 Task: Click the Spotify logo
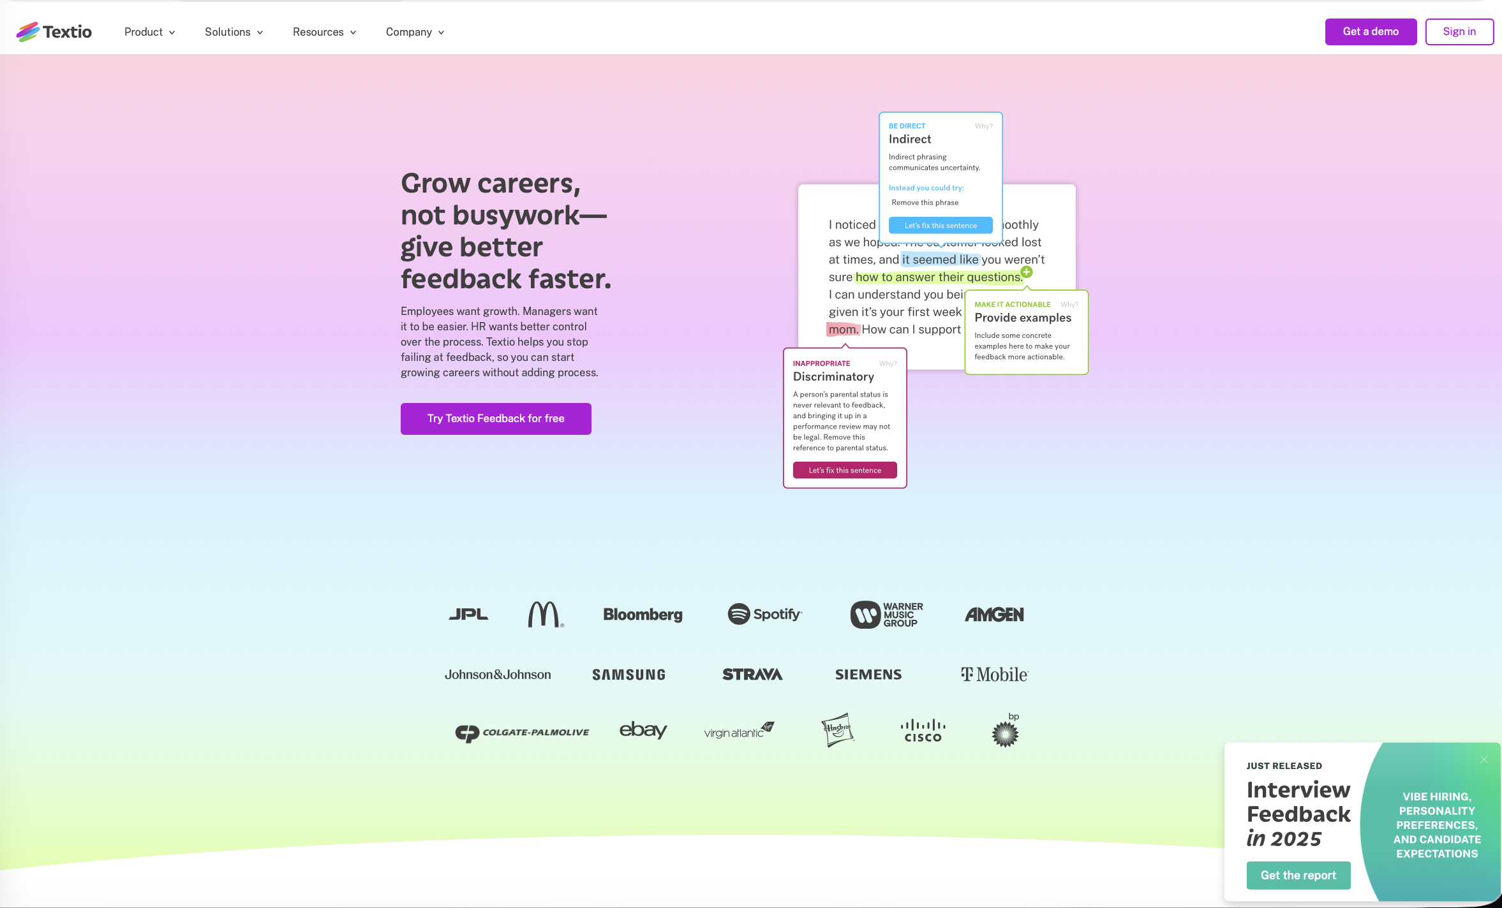[x=764, y=614]
